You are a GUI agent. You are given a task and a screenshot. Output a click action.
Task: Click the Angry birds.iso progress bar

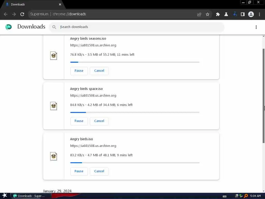tap(135, 163)
